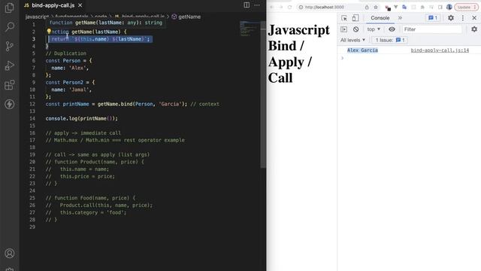
Task: Click the javascript folder breadcrumb
Action: (x=37, y=17)
